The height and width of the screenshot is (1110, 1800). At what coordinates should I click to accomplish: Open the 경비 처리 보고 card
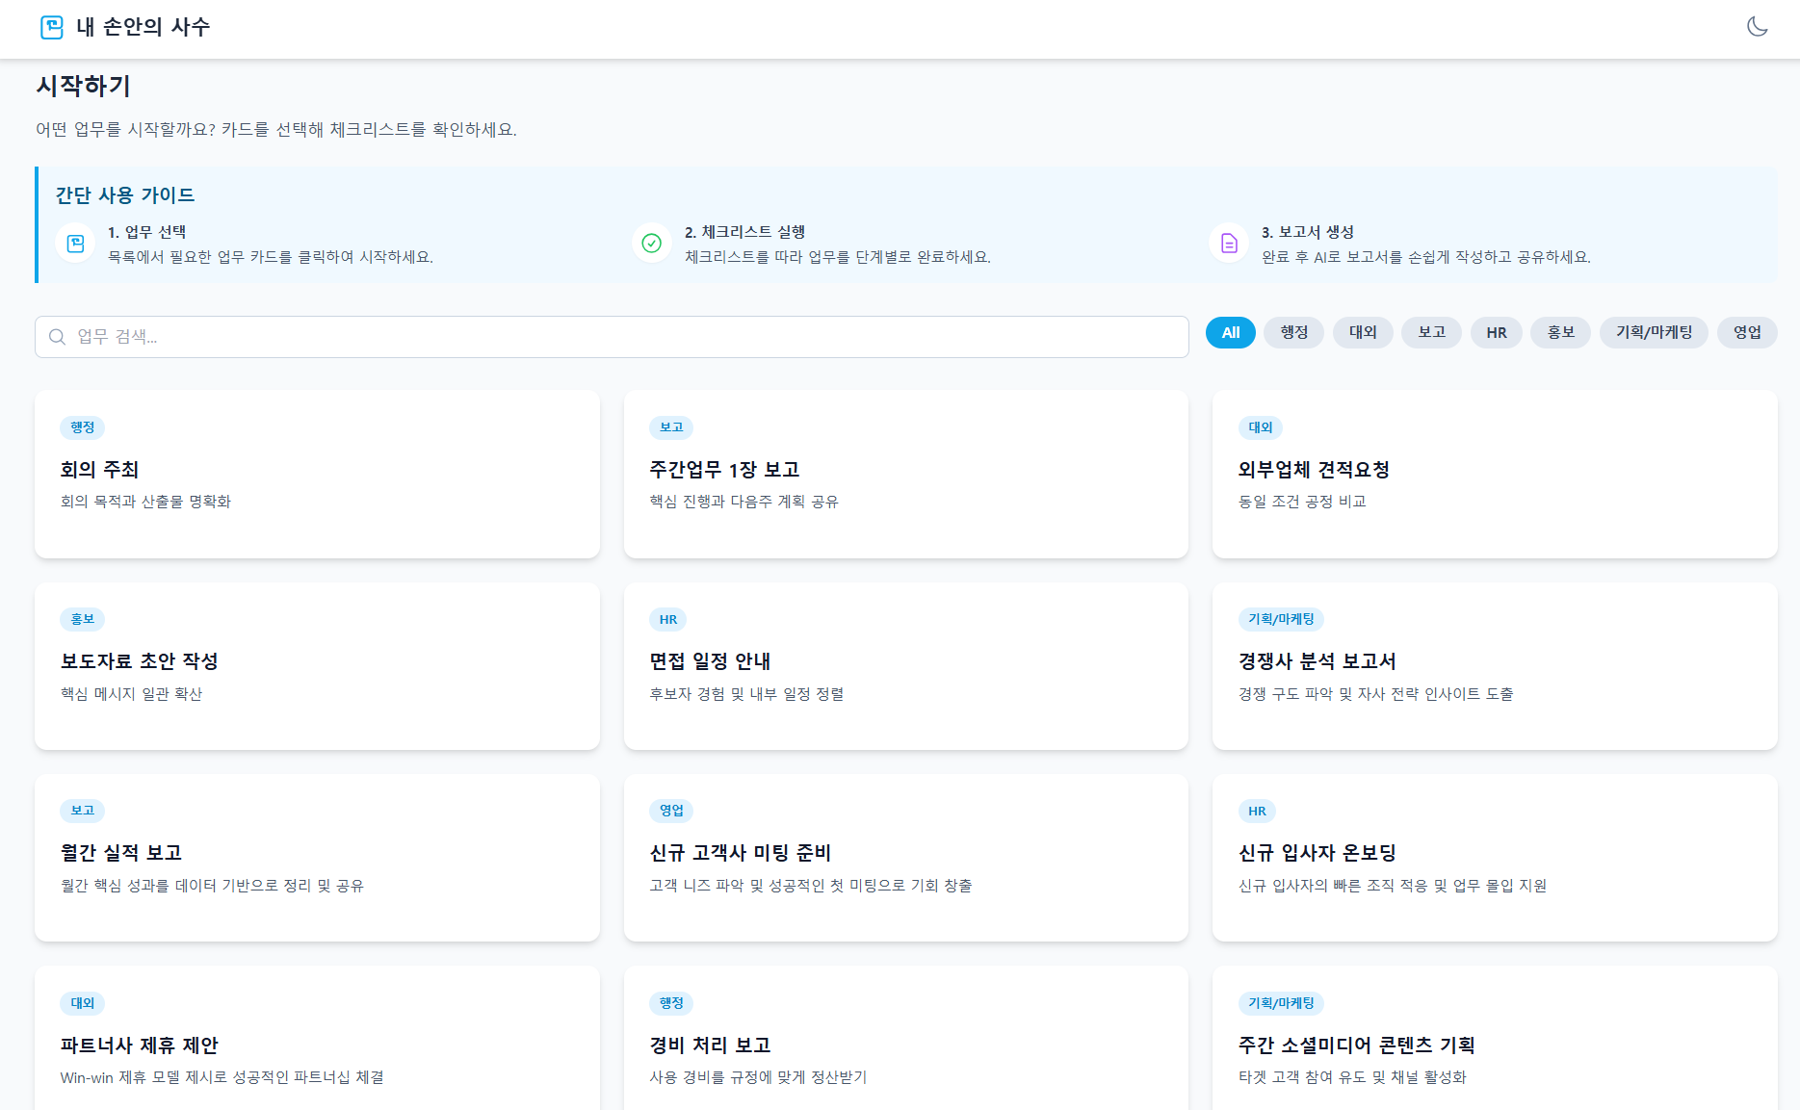906,1039
